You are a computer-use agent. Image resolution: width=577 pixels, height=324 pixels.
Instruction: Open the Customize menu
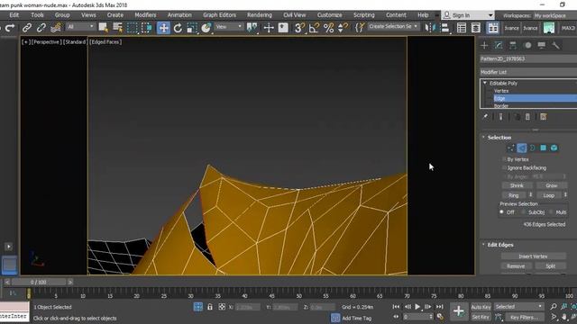point(329,15)
